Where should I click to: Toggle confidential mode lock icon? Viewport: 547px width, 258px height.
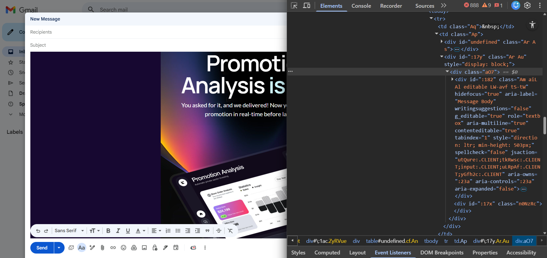pyautogui.click(x=155, y=248)
